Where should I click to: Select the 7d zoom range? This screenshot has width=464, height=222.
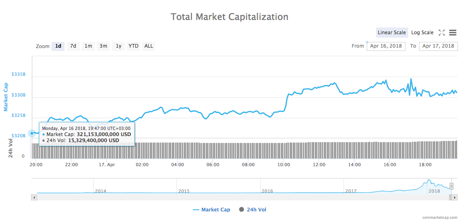[x=73, y=46]
